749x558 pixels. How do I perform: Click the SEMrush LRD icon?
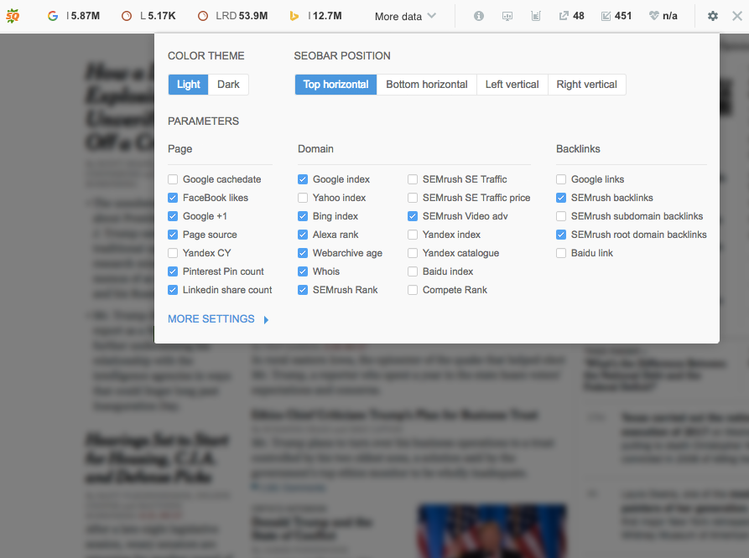(x=203, y=16)
